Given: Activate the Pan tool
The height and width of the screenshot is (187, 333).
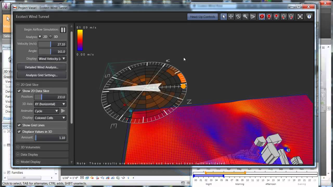Looking at the screenshot, I should coord(231,16).
